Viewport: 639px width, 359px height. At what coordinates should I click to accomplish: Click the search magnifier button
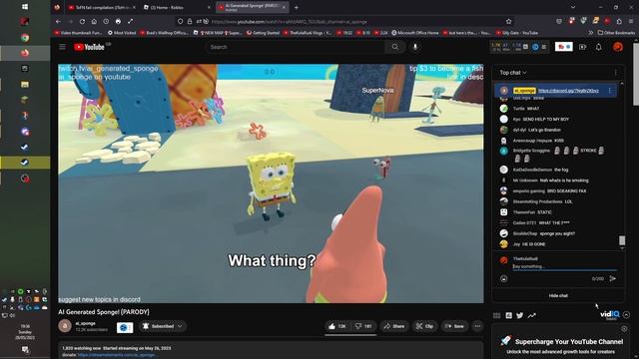pyautogui.click(x=395, y=47)
